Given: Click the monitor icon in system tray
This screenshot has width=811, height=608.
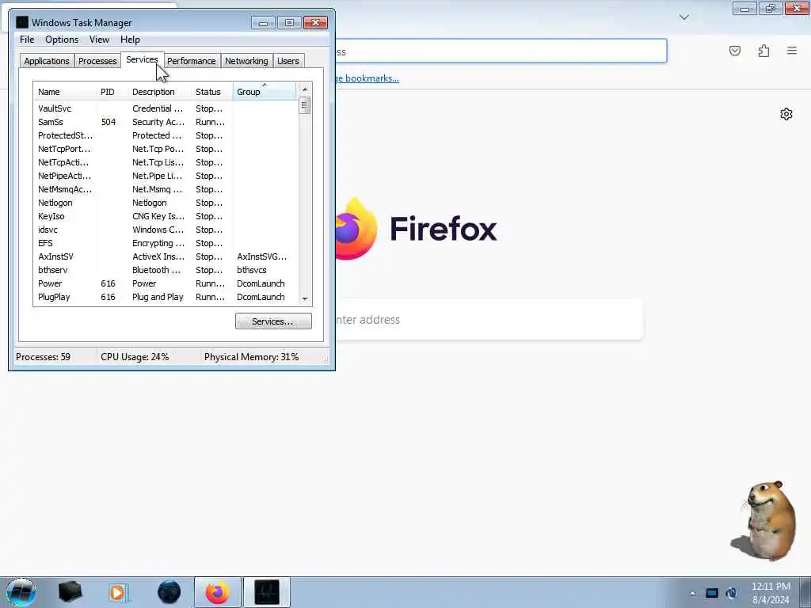Looking at the screenshot, I should point(712,593).
